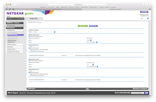Viewport: 156px width, 102px height.
Task: Toggle SSID-Broadcast for 2.4GHz WLAN
Action: pyautogui.click(x=29, y=36)
